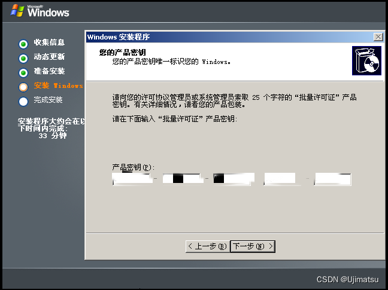Go back with 上一步(B) button
The image size is (388, 290).
[208, 246]
